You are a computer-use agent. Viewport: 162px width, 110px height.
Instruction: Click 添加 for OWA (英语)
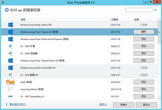coord(144,82)
